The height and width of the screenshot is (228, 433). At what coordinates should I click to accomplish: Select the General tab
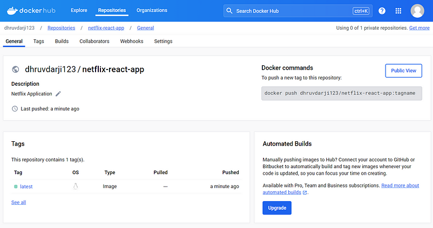[14, 41]
